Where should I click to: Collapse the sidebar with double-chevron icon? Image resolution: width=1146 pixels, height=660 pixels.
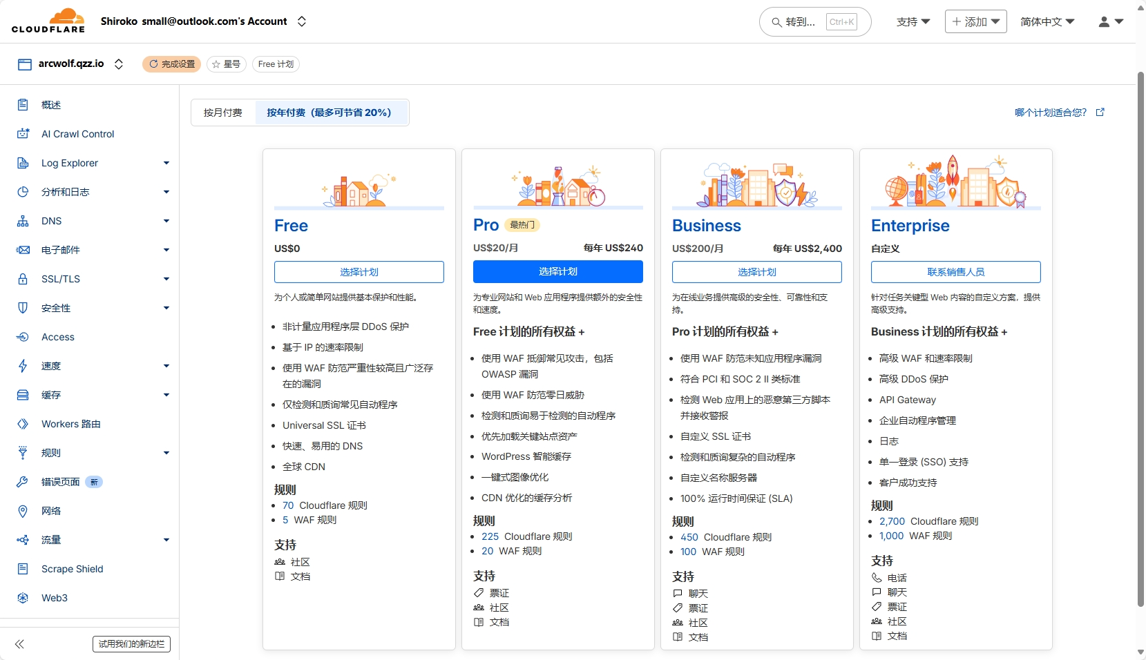tap(19, 644)
